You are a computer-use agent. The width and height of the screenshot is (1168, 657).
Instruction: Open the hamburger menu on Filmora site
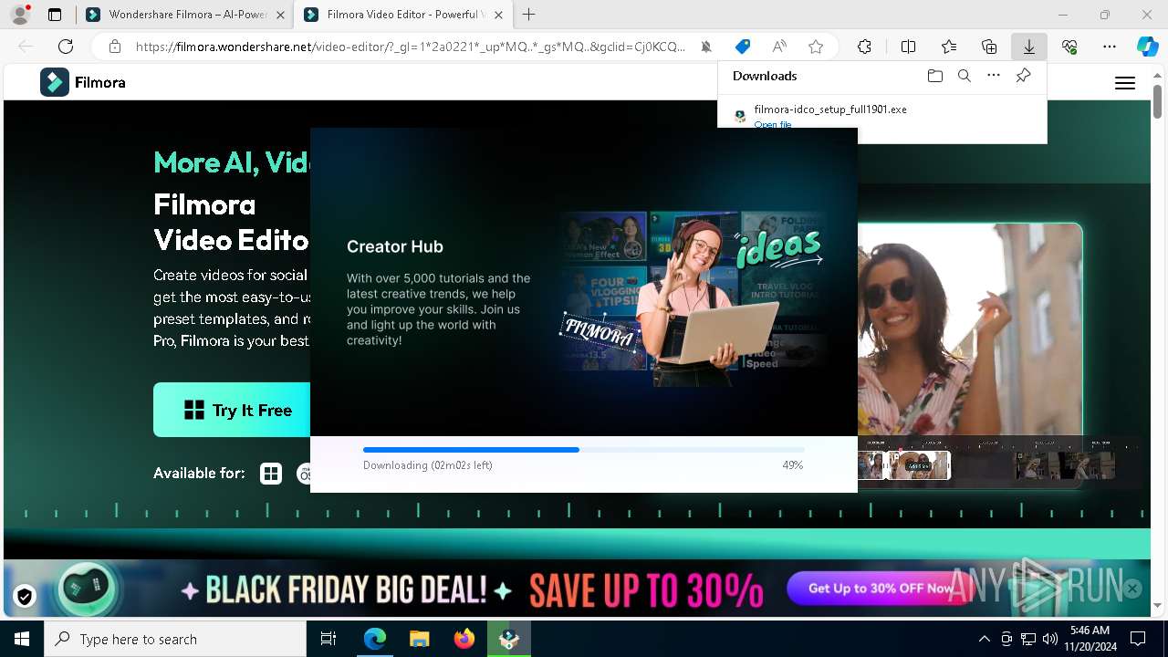coord(1125,83)
